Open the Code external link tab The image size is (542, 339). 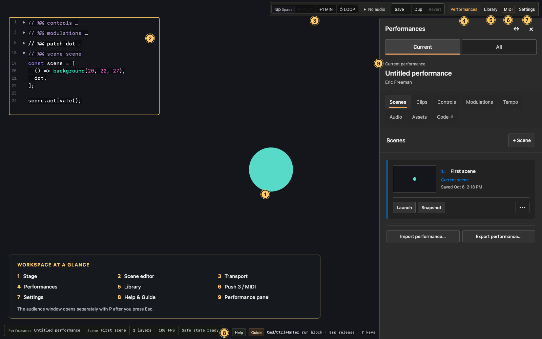(x=445, y=117)
